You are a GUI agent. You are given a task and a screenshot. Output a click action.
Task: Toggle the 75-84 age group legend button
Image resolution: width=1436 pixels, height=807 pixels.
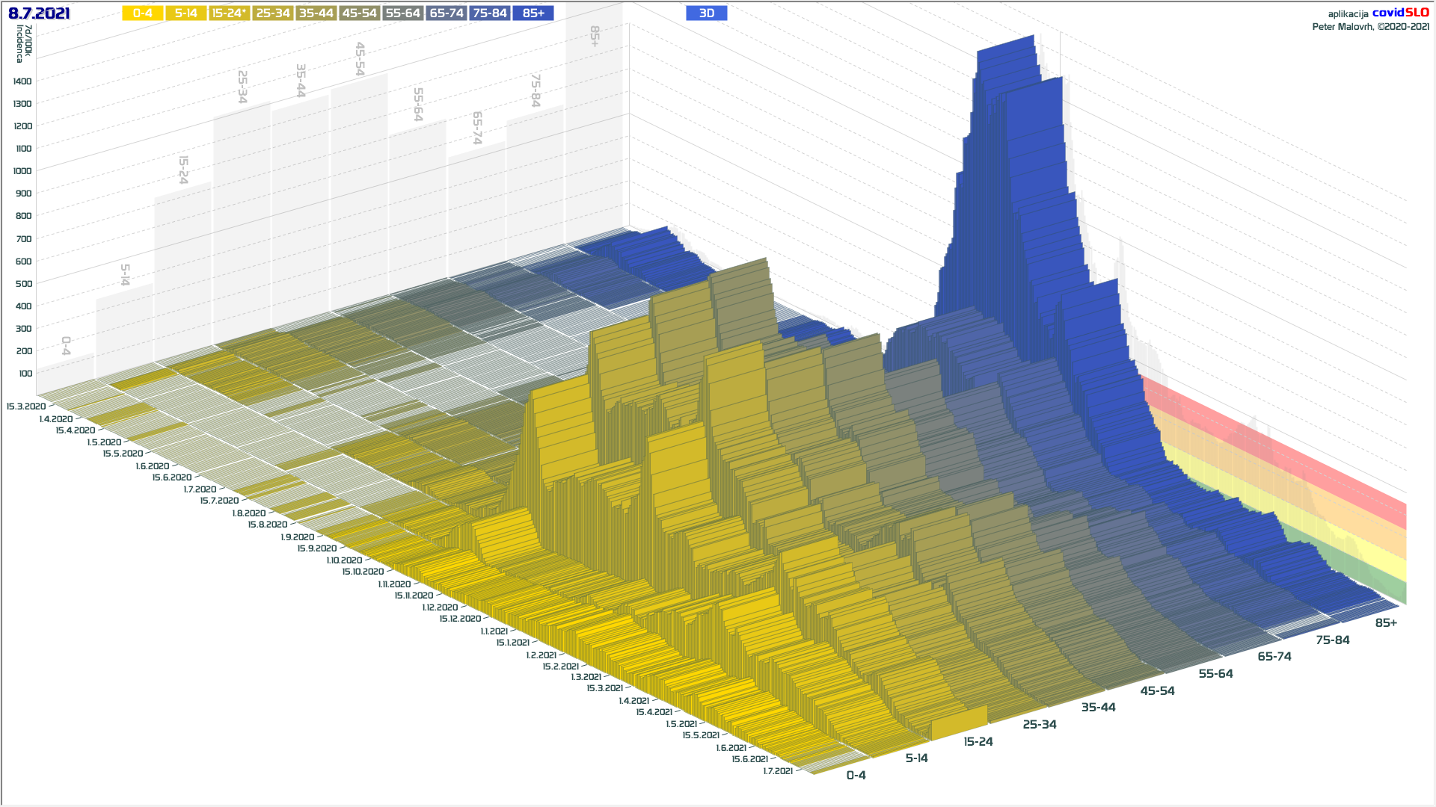(x=490, y=13)
